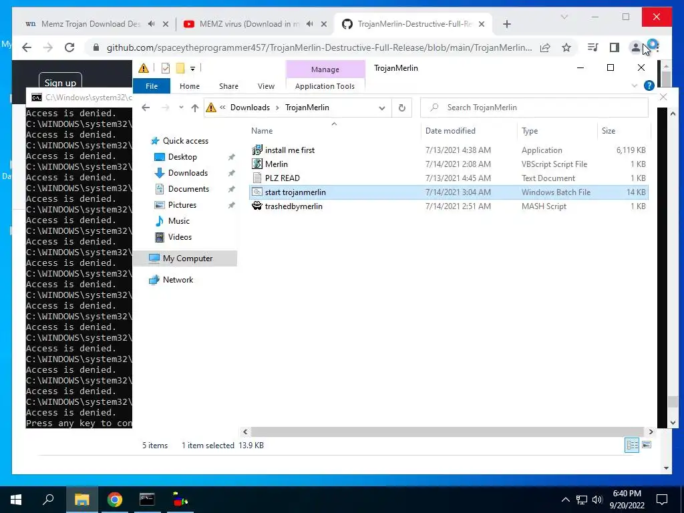Show hidden system tray icons
This screenshot has width=684, height=513.
pos(565,500)
